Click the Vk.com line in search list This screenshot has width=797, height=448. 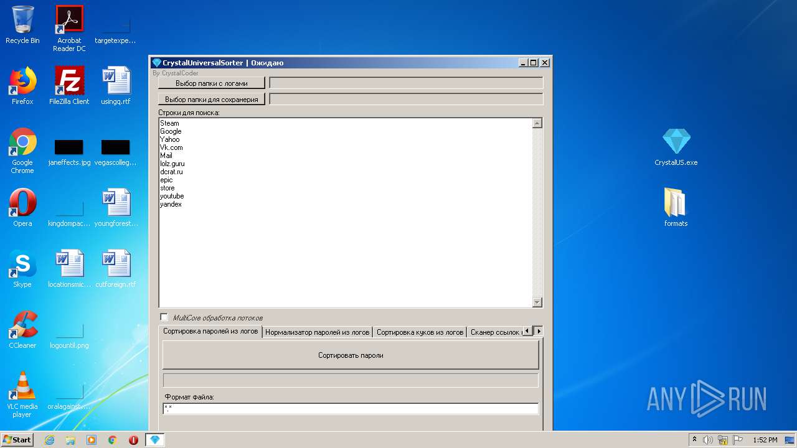pos(171,147)
